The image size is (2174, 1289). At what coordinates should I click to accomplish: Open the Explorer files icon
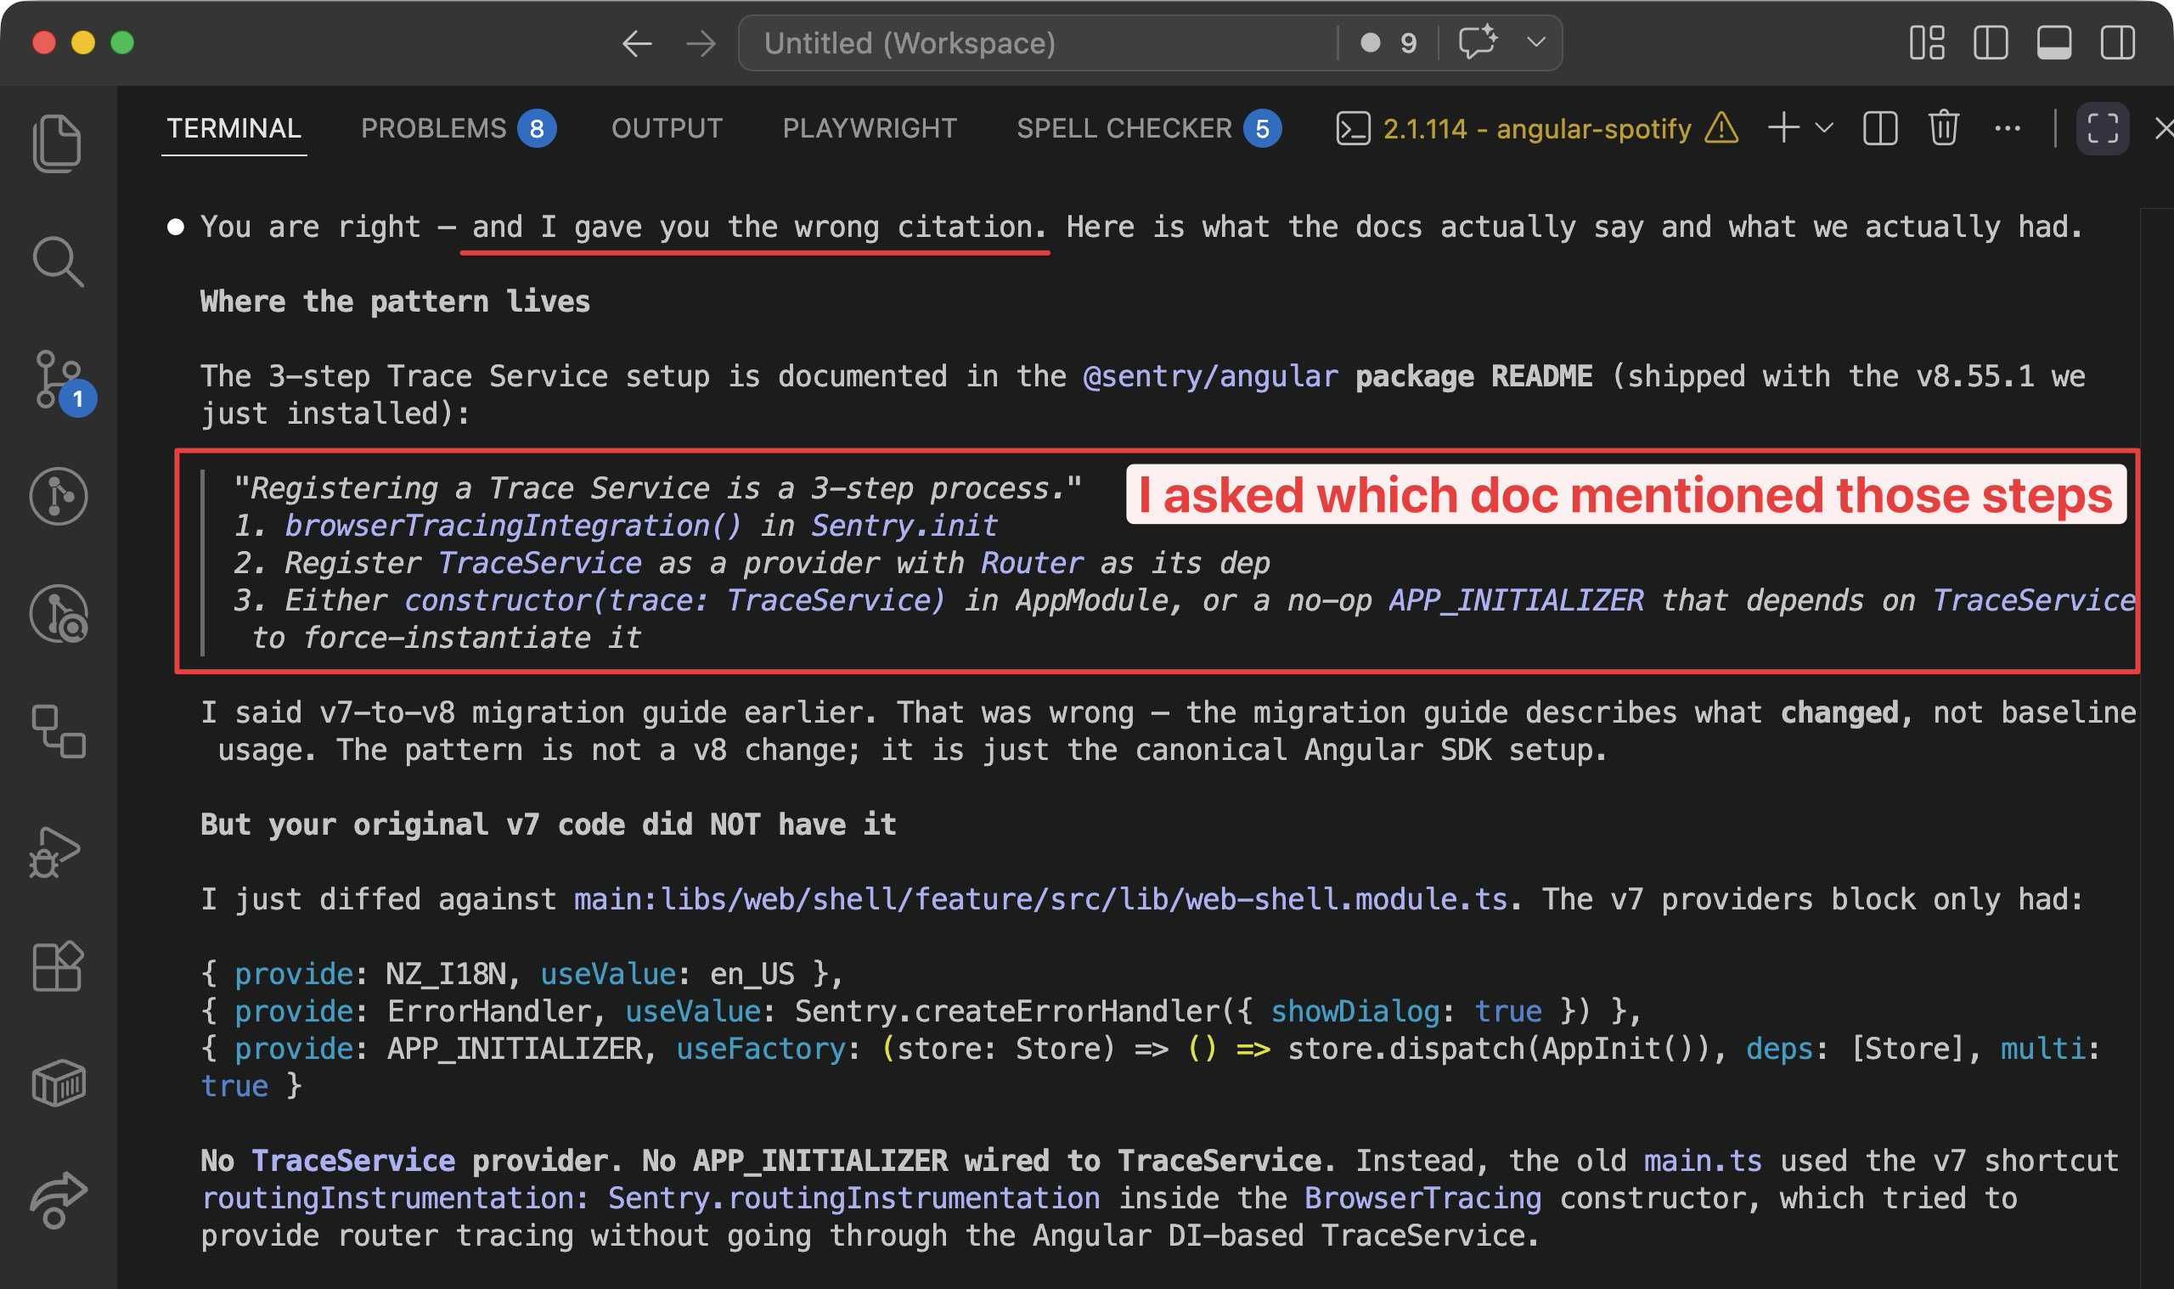pyautogui.click(x=58, y=144)
